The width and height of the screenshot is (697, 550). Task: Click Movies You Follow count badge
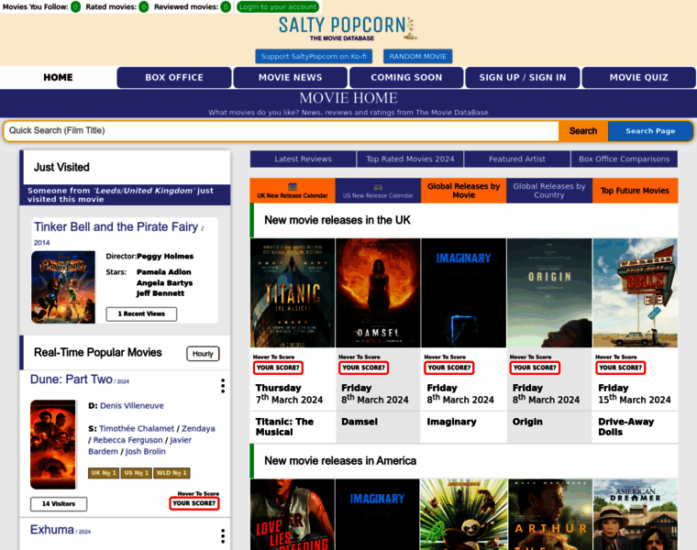pos(75,6)
